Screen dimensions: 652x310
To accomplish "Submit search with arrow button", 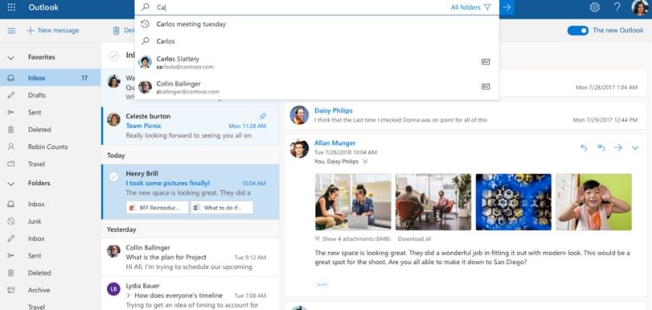I will tap(506, 8).
